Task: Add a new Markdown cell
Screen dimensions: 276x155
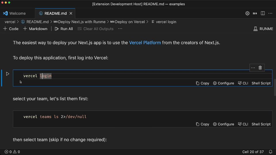Action: click(x=35, y=29)
